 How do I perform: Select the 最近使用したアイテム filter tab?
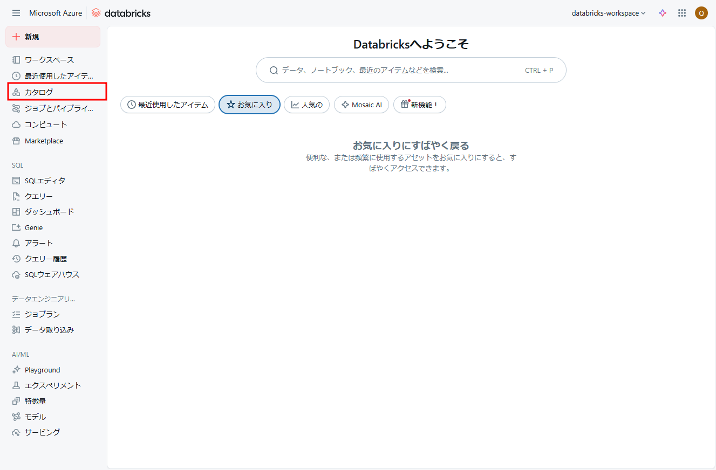pyautogui.click(x=168, y=105)
